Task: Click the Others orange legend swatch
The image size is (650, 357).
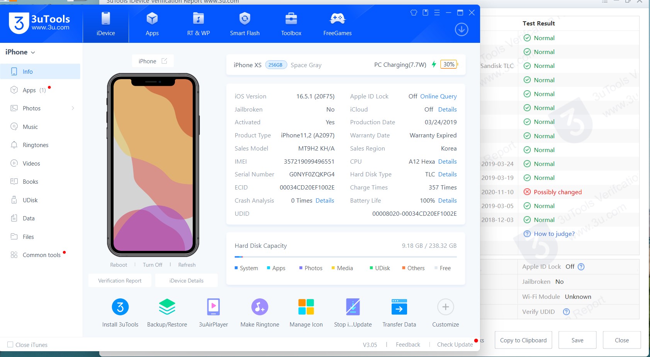Action: 404,268
